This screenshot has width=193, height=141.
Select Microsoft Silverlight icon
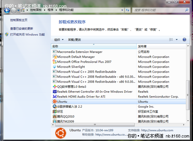pyautogui.click(x=55, y=67)
